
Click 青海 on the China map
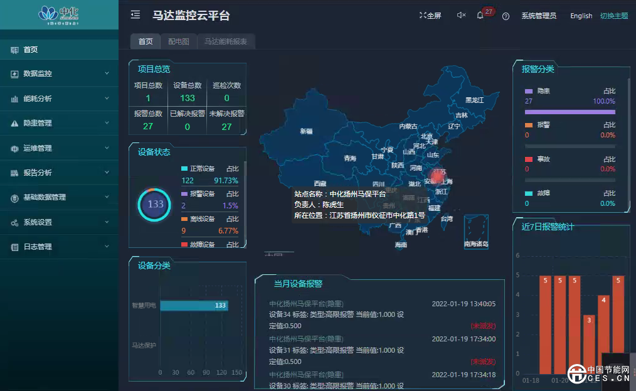coord(349,158)
